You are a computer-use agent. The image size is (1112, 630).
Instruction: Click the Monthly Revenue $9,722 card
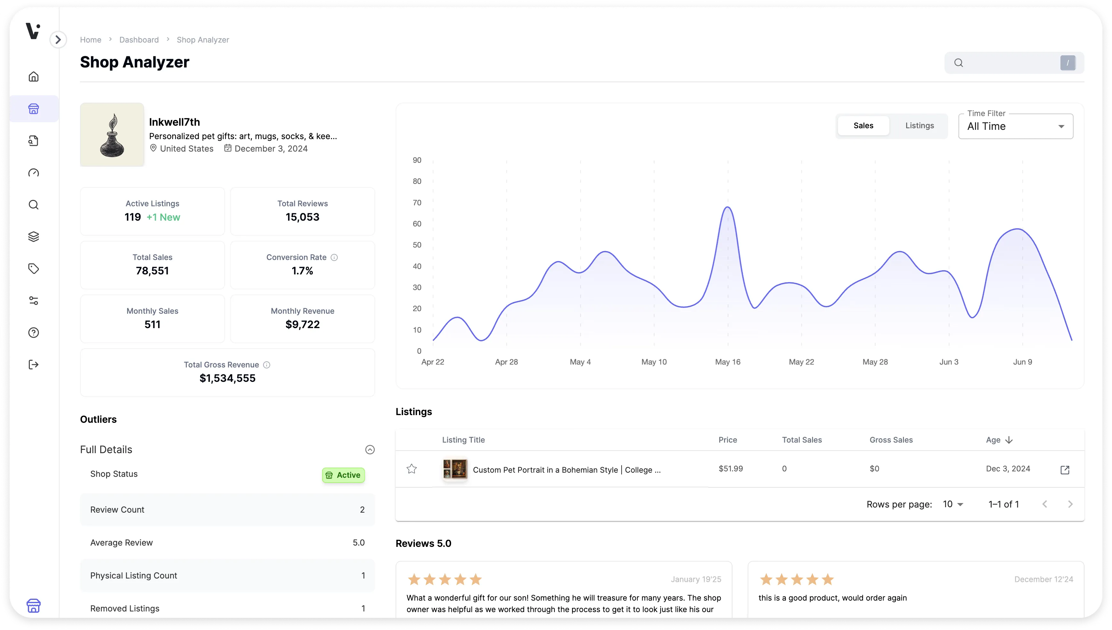coord(303,319)
